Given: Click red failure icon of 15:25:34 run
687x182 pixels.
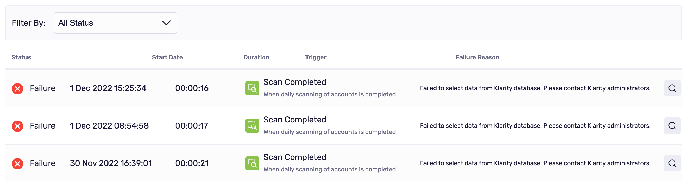Looking at the screenshot, I should 17,88.
